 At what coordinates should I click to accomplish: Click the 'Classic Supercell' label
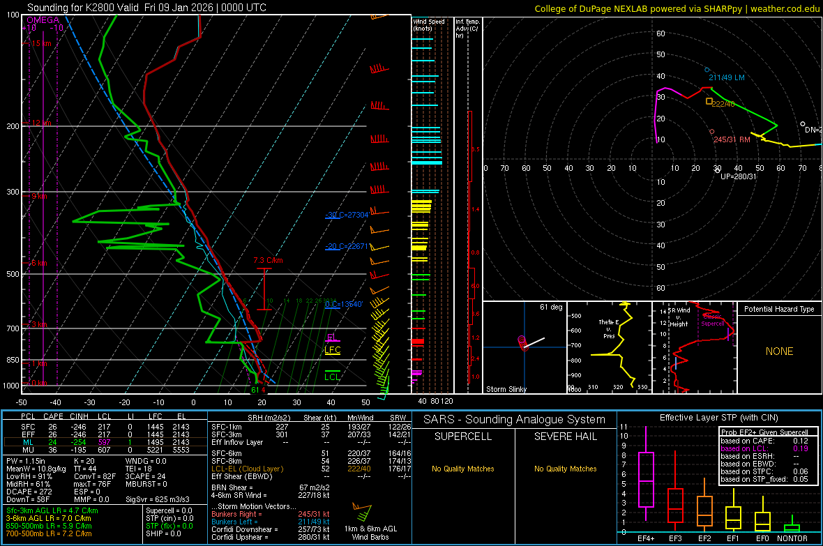[713, 320]
